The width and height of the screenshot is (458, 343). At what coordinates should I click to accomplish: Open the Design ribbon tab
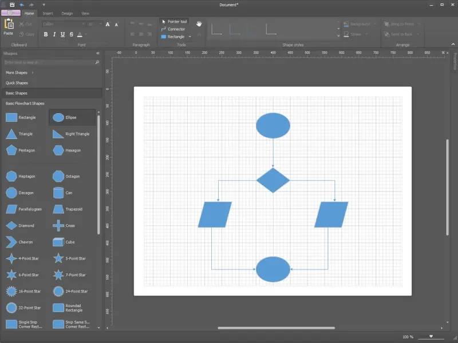point(67,13)
